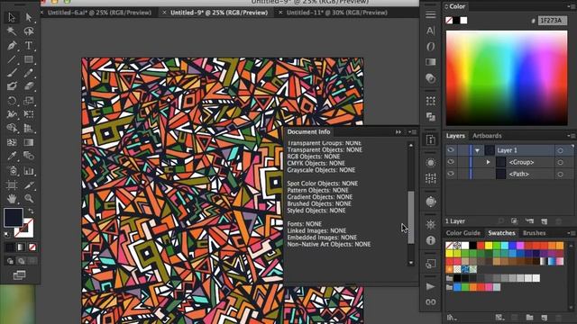Screen dimensions: 577x324
Task: Click the hex color field showing 1F273A
Action: coord(552,21)
